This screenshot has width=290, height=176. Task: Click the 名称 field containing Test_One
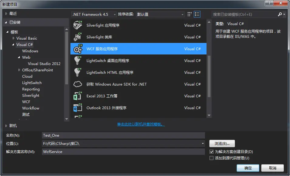[123, 135]
